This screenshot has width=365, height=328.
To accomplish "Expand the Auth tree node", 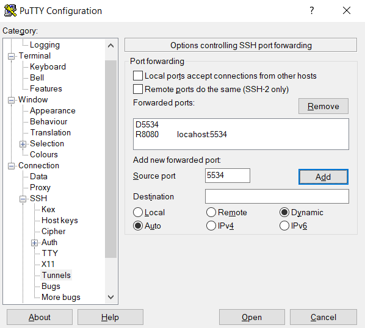I will [34, 243].
